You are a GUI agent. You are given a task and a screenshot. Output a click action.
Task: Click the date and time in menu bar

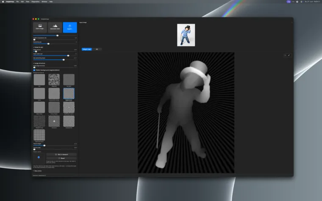[x=312, y=2]
